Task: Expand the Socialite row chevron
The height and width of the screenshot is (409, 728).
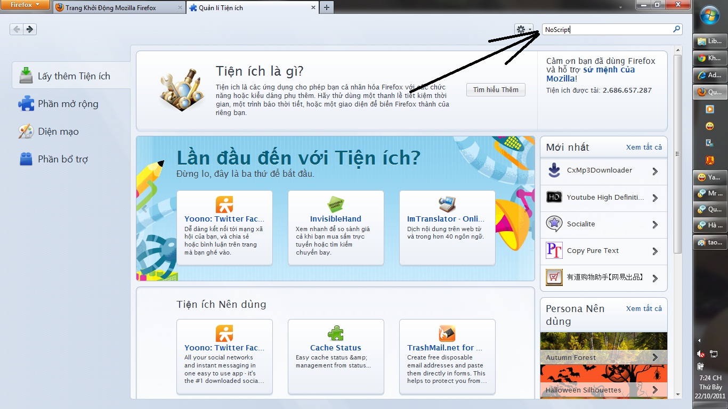Action: pos(655,225)
